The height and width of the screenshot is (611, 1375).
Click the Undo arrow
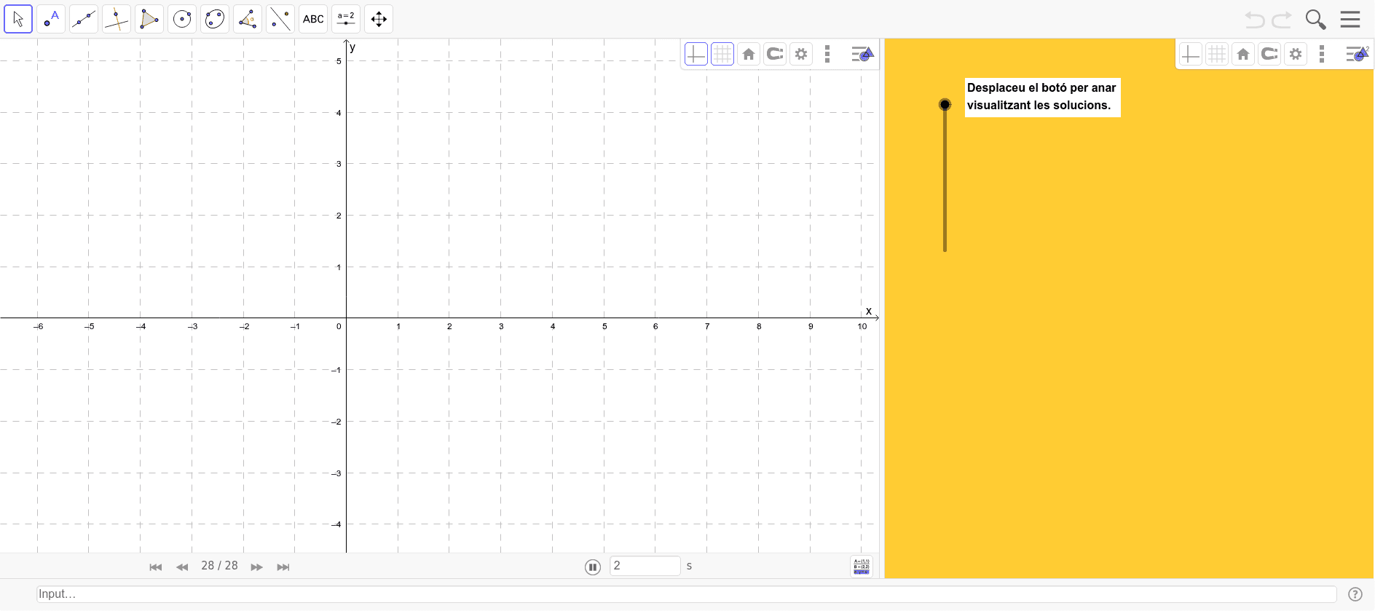(x=1254, y=20)
